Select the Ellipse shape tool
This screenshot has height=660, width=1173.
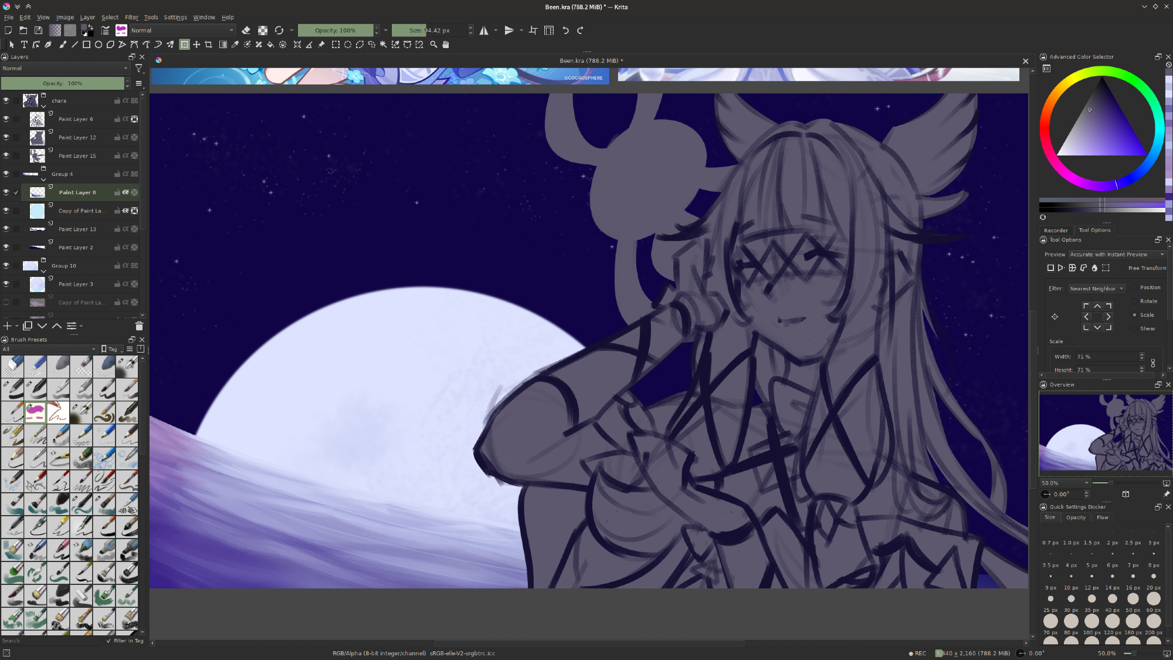click(99, 45)
